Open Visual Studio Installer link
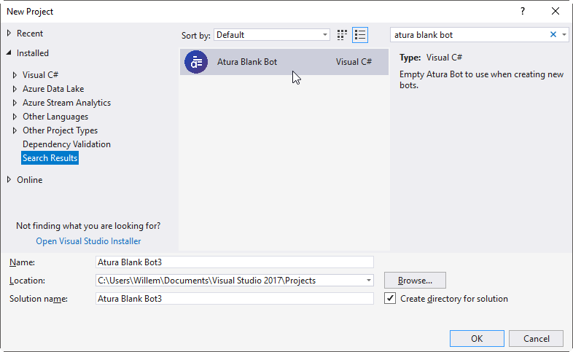 (88, 241)
